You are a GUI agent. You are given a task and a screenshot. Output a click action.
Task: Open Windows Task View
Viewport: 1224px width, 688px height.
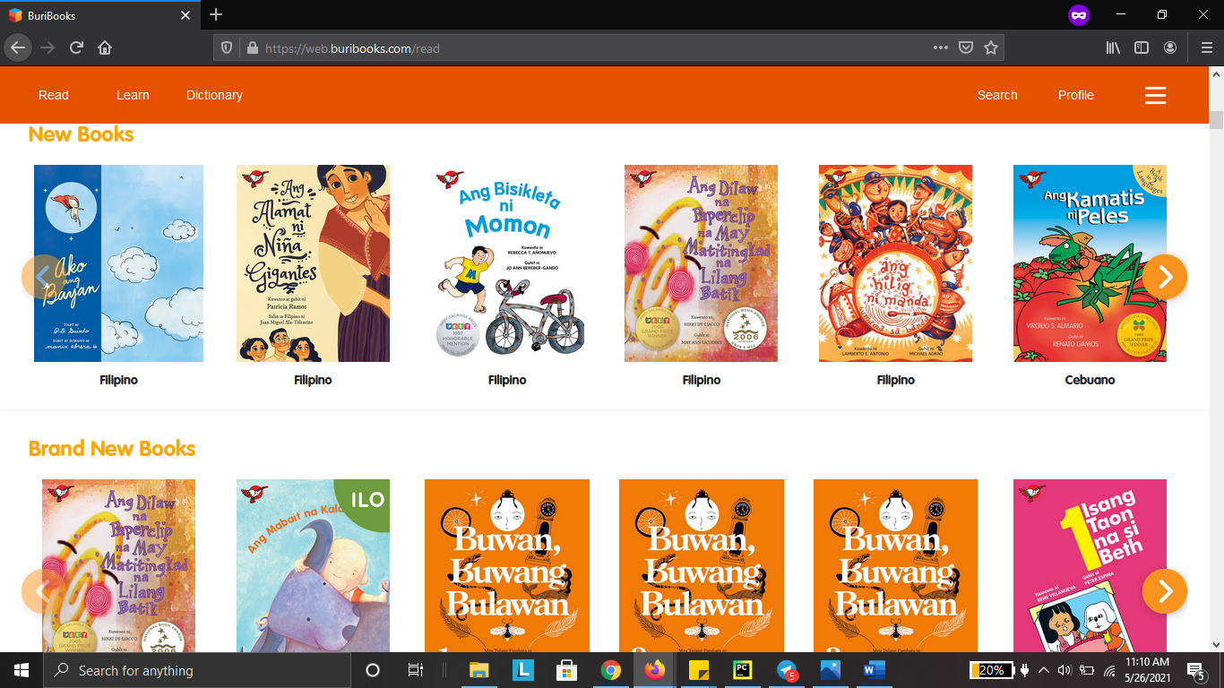415,670
